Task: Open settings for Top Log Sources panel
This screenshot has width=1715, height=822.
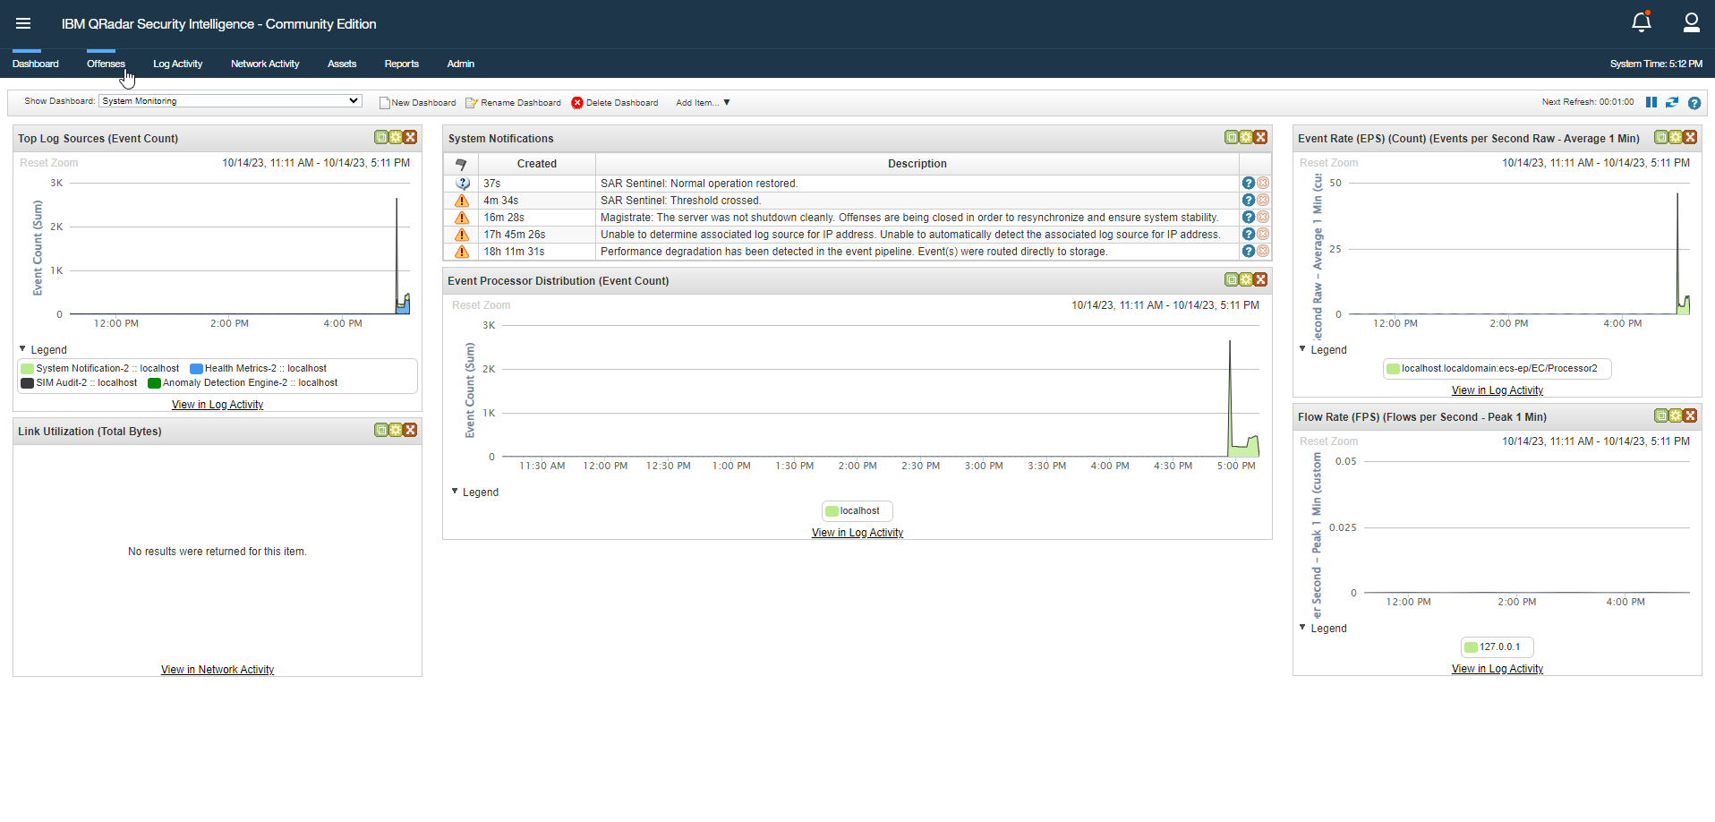Action: [396, 137]
